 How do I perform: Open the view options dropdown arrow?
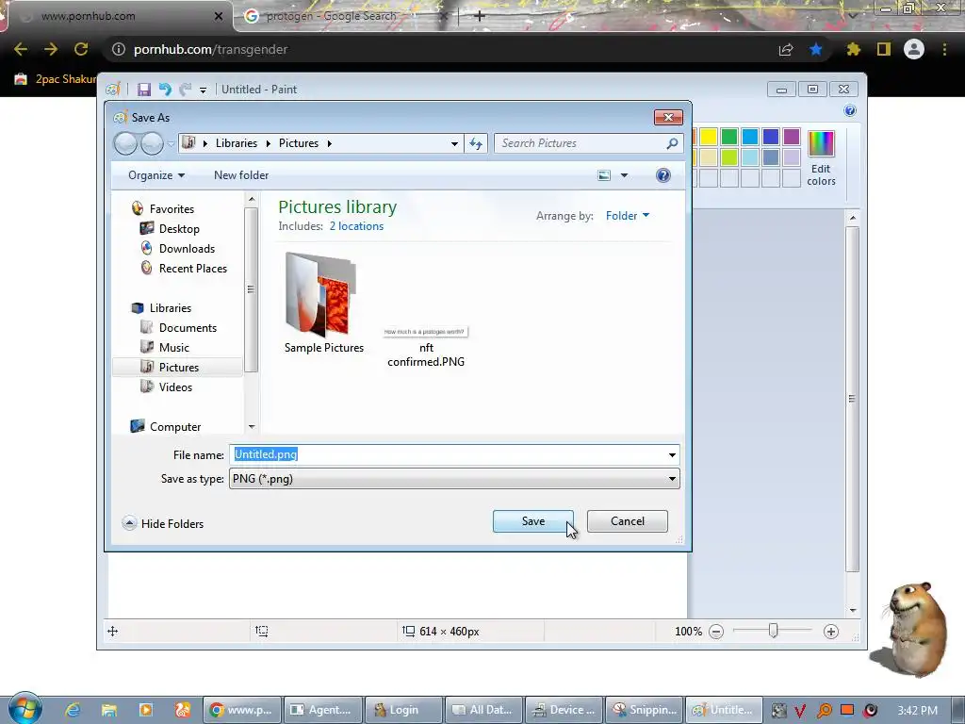[x=624, y=175]
